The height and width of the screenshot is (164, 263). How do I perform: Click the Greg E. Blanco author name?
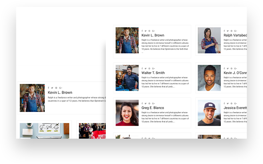(153, 108)
